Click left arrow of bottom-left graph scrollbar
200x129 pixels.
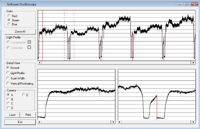pos(39,122)
